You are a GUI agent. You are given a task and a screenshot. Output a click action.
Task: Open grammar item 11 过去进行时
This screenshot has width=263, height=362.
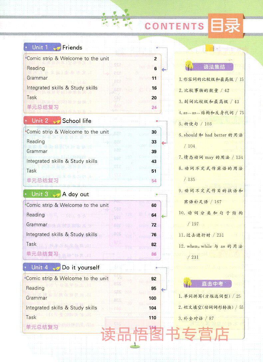coord(201,235)
